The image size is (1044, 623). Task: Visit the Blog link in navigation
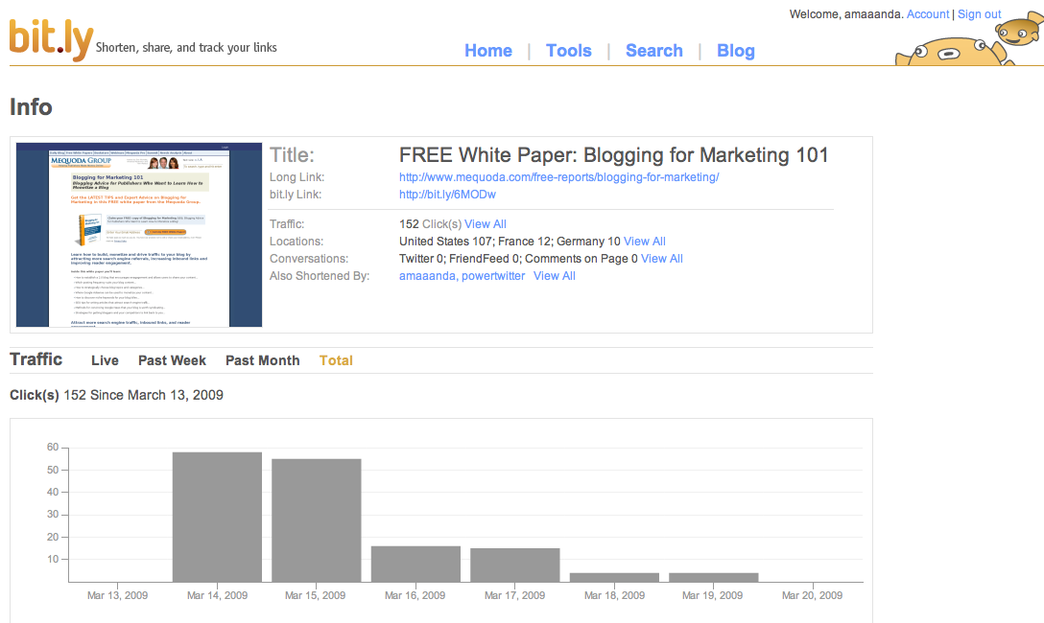click(736, 51)
